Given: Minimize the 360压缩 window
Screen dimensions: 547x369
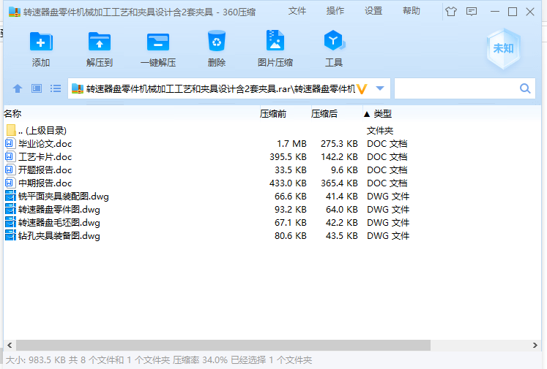Looking at the screenshot, I should pos(495,12).
